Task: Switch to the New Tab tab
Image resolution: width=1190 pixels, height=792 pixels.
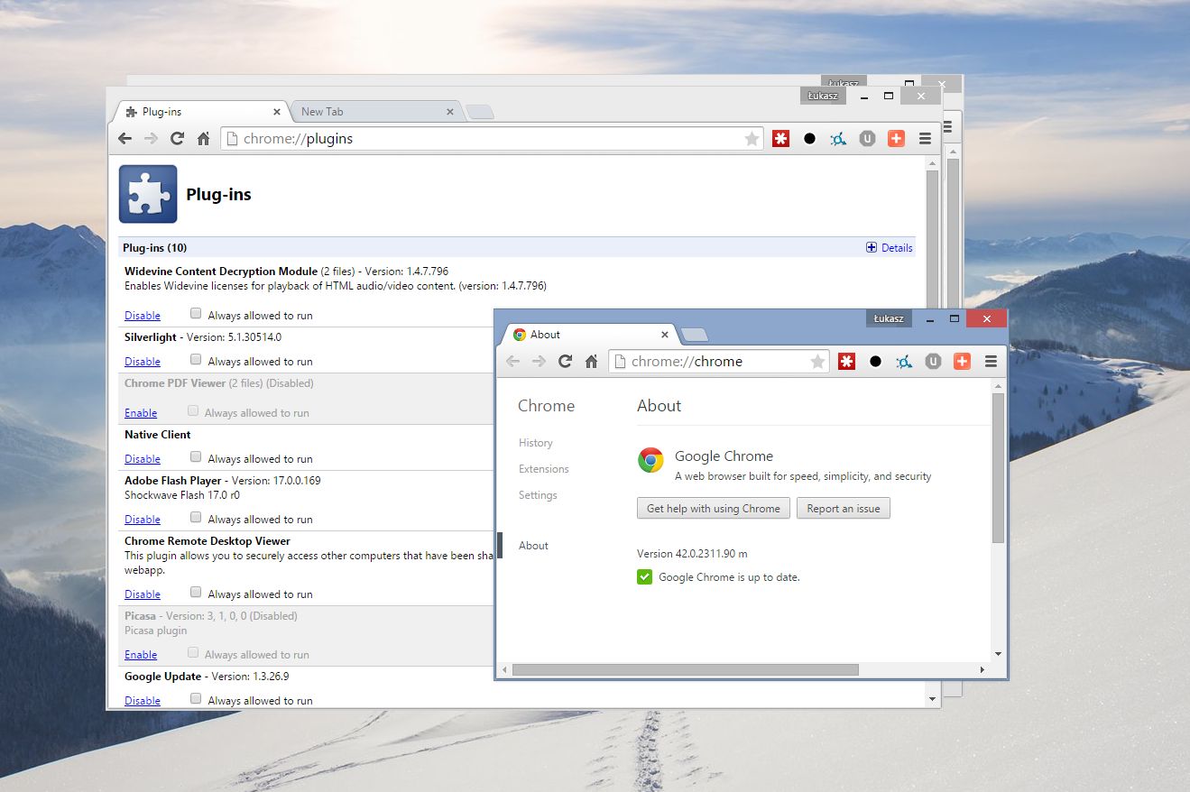Action: click(376, 112)
